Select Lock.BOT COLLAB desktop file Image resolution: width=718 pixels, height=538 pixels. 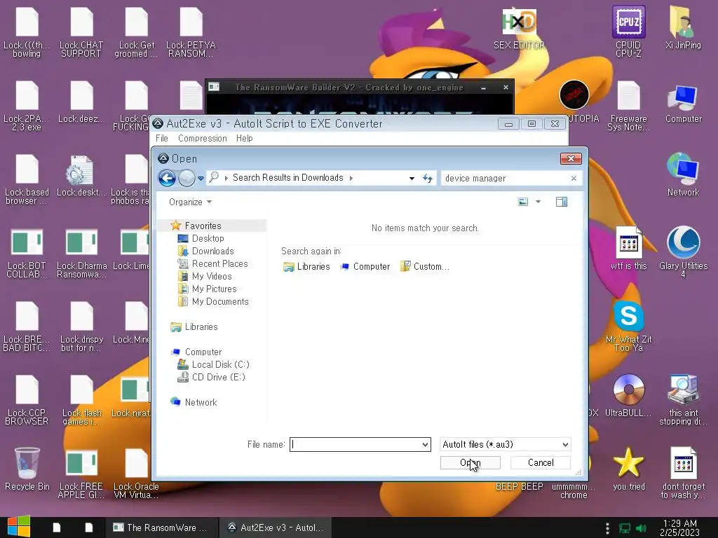pos(27,254)
